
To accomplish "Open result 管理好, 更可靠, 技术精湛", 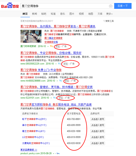I will click(57, 87).
